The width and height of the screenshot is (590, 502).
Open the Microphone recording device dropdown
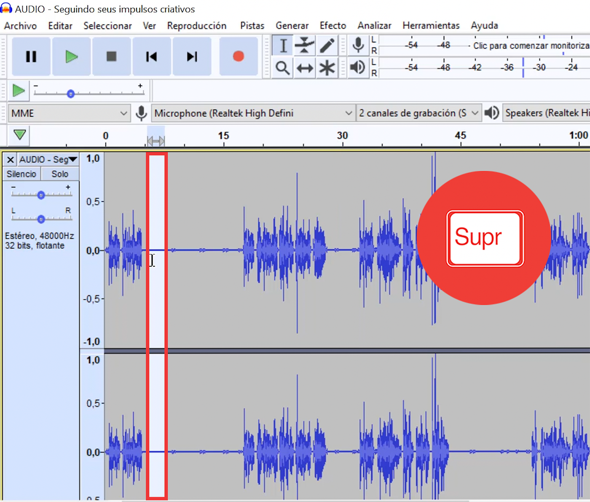click(253, 113)
